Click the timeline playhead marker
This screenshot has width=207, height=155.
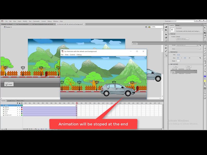pyautogui.click(x=77, y=103)
